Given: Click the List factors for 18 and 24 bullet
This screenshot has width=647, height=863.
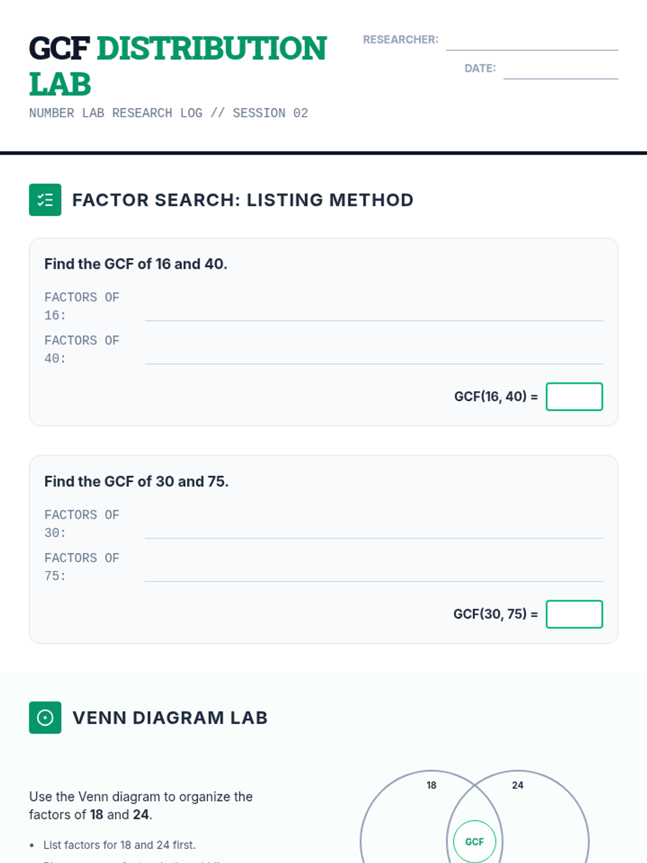Looking at the screenshot, I should [119, 845].
